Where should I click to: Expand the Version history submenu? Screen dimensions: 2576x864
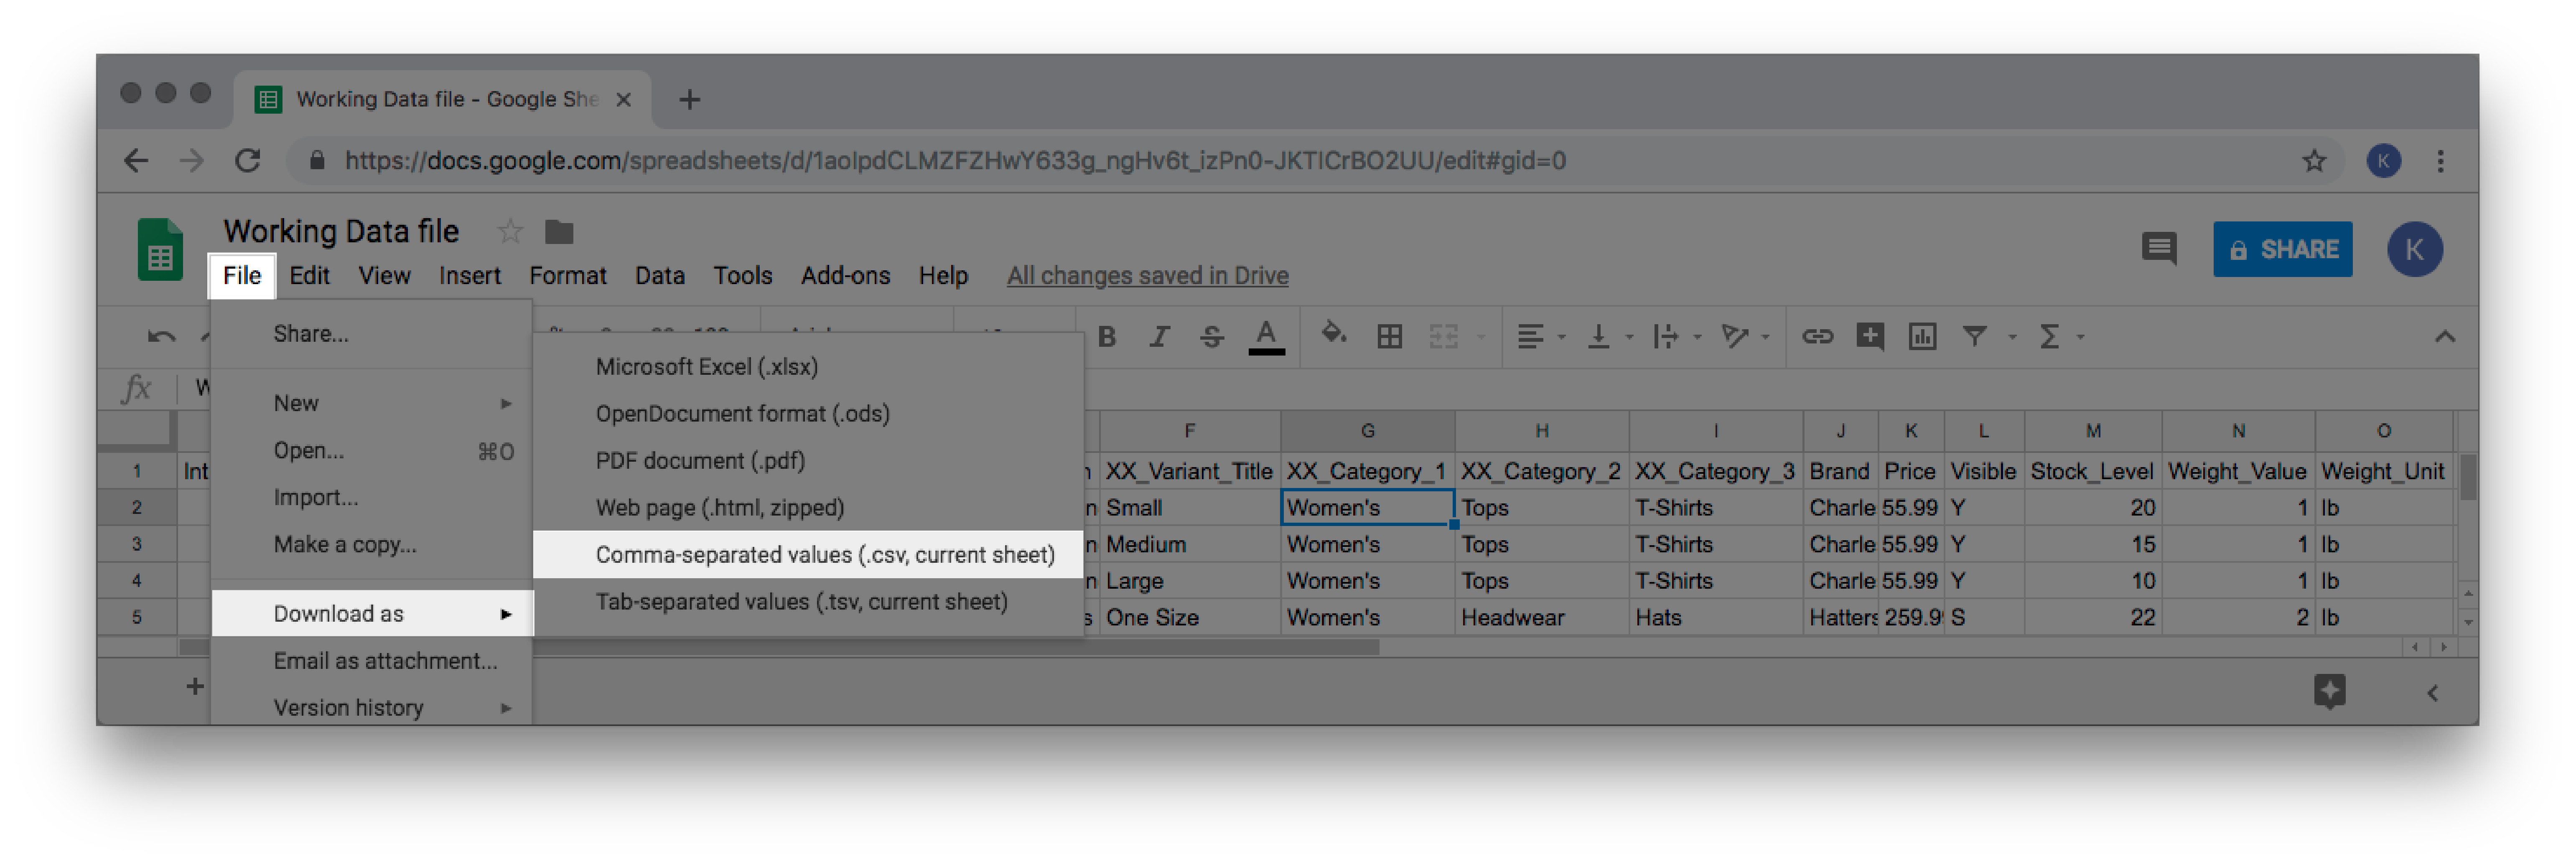click(x=372, y=707)
